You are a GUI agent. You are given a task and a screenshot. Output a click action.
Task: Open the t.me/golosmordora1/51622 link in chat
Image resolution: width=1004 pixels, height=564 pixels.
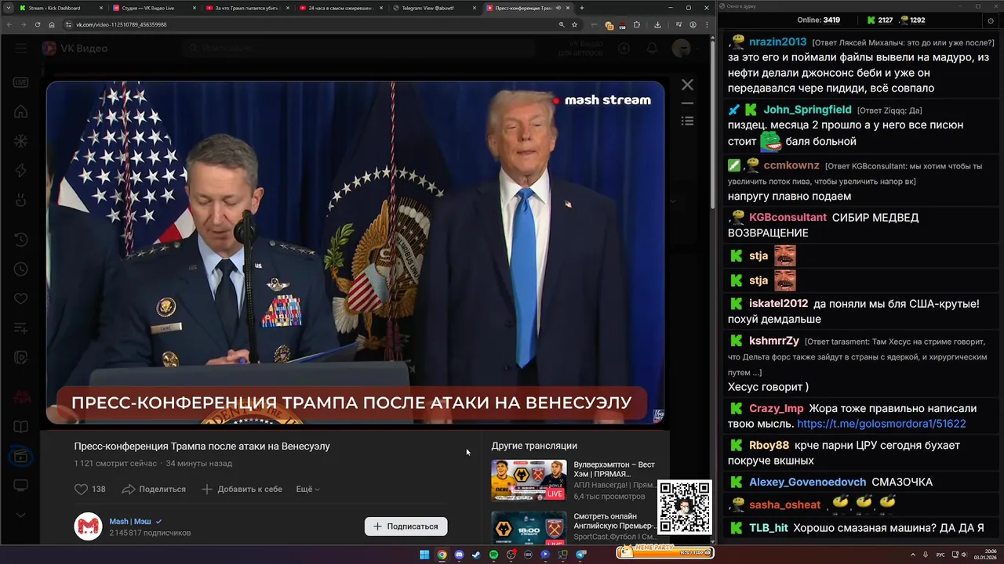click(x=881, y=424)
